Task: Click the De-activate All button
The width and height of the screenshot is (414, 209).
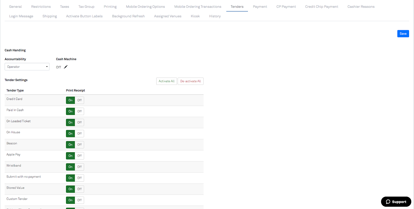Action: 190,81
